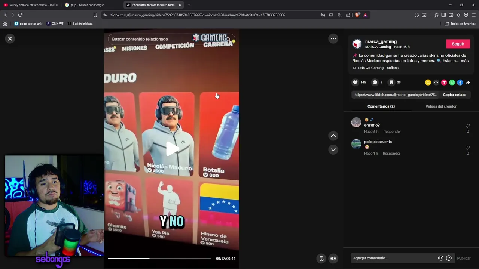Share this page icon in address bar
Screen dimensions: 479x269
point(348,15)
